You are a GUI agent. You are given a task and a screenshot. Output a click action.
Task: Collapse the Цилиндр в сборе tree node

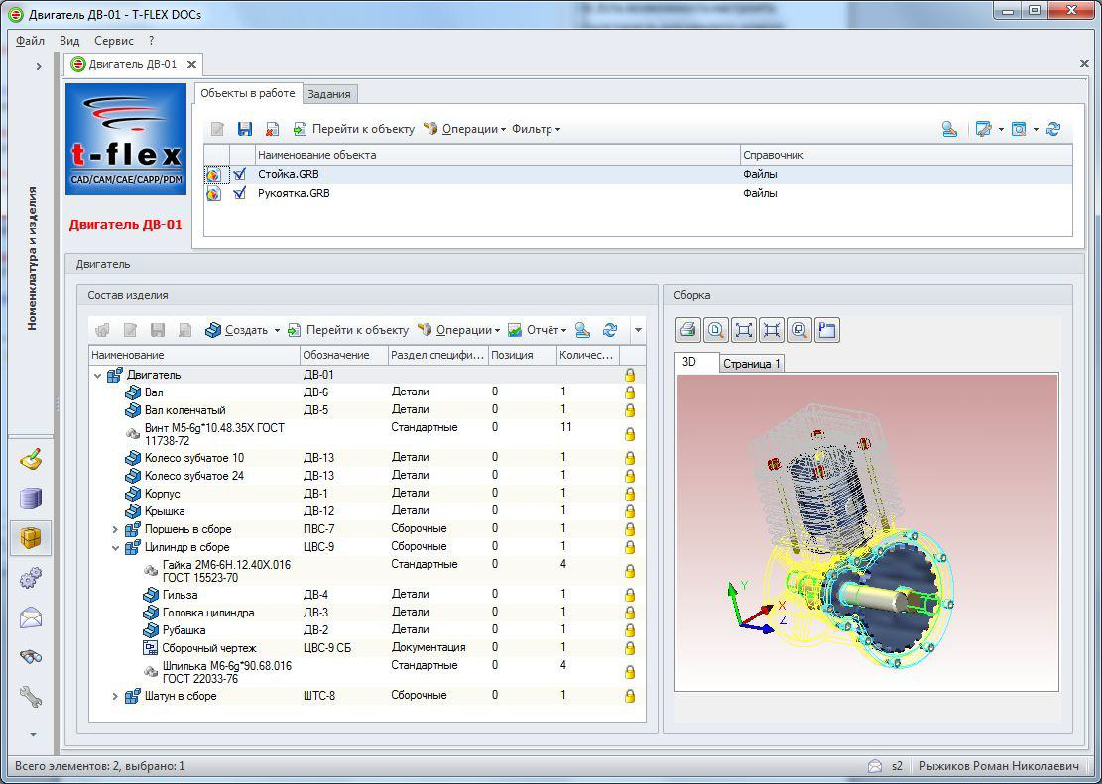115,547
